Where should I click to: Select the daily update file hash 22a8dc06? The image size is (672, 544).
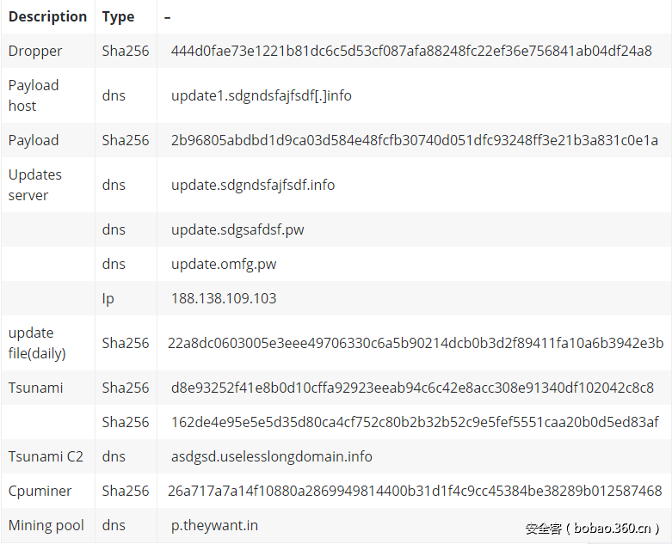coord(416,343)
